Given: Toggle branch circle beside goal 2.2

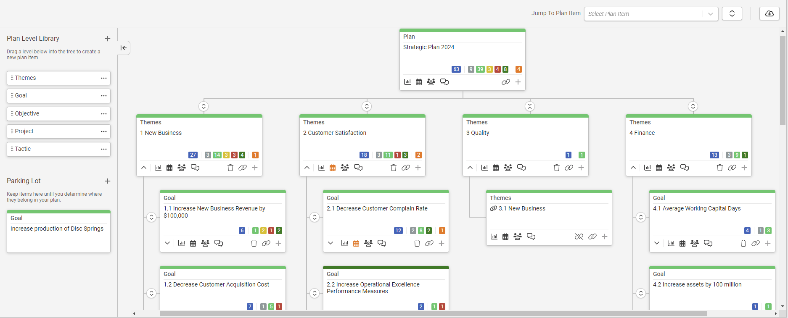Looking at the screenshot, I should click(315, 293).
